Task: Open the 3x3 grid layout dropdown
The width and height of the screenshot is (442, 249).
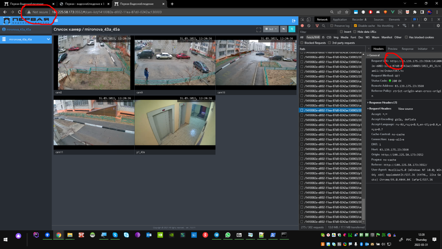Action: (271, 29)
